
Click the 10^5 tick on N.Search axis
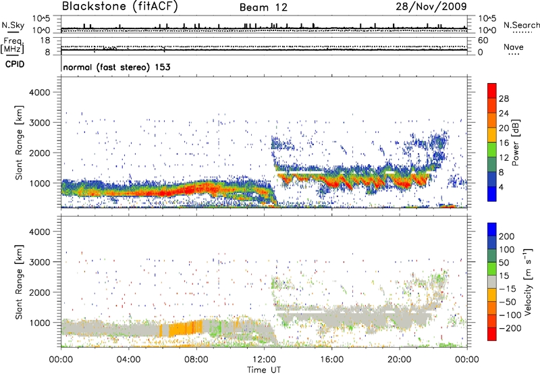(x=487, y=18)
